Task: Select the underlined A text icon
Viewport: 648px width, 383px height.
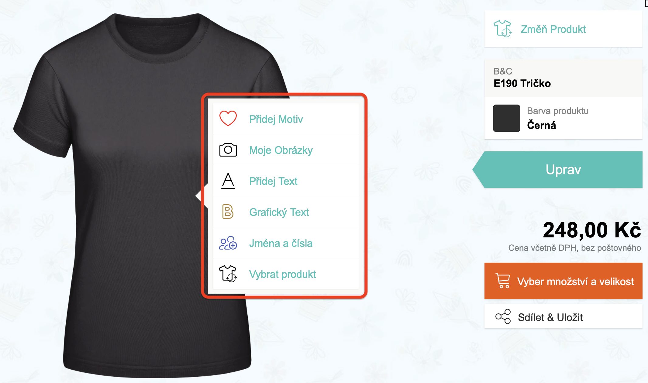Action: point(228,181)
